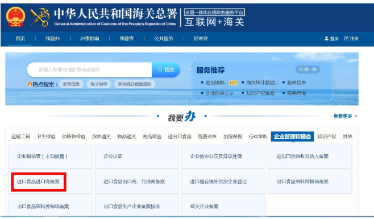Click the login user icon
Image resolution: width=374 pixels, height=219 pixels.
[x=326, y=39]
